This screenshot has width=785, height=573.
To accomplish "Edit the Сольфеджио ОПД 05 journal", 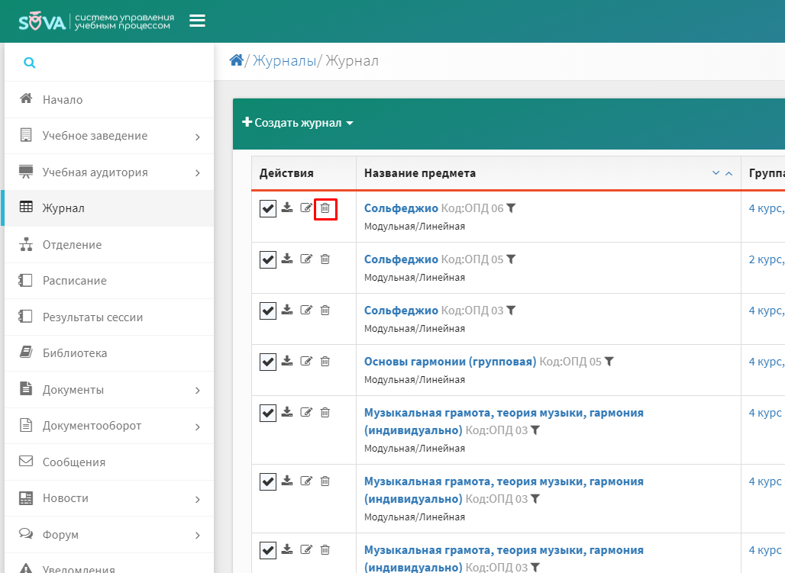I will tap(306, 259).
